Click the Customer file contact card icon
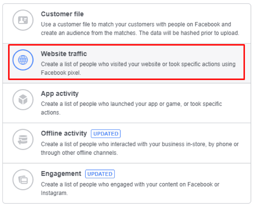Image resolution: width=254 pixels, height=207 pixels. (23, 20)
